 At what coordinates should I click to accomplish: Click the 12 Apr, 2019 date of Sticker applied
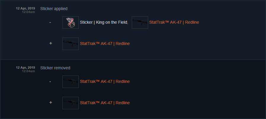25,9
